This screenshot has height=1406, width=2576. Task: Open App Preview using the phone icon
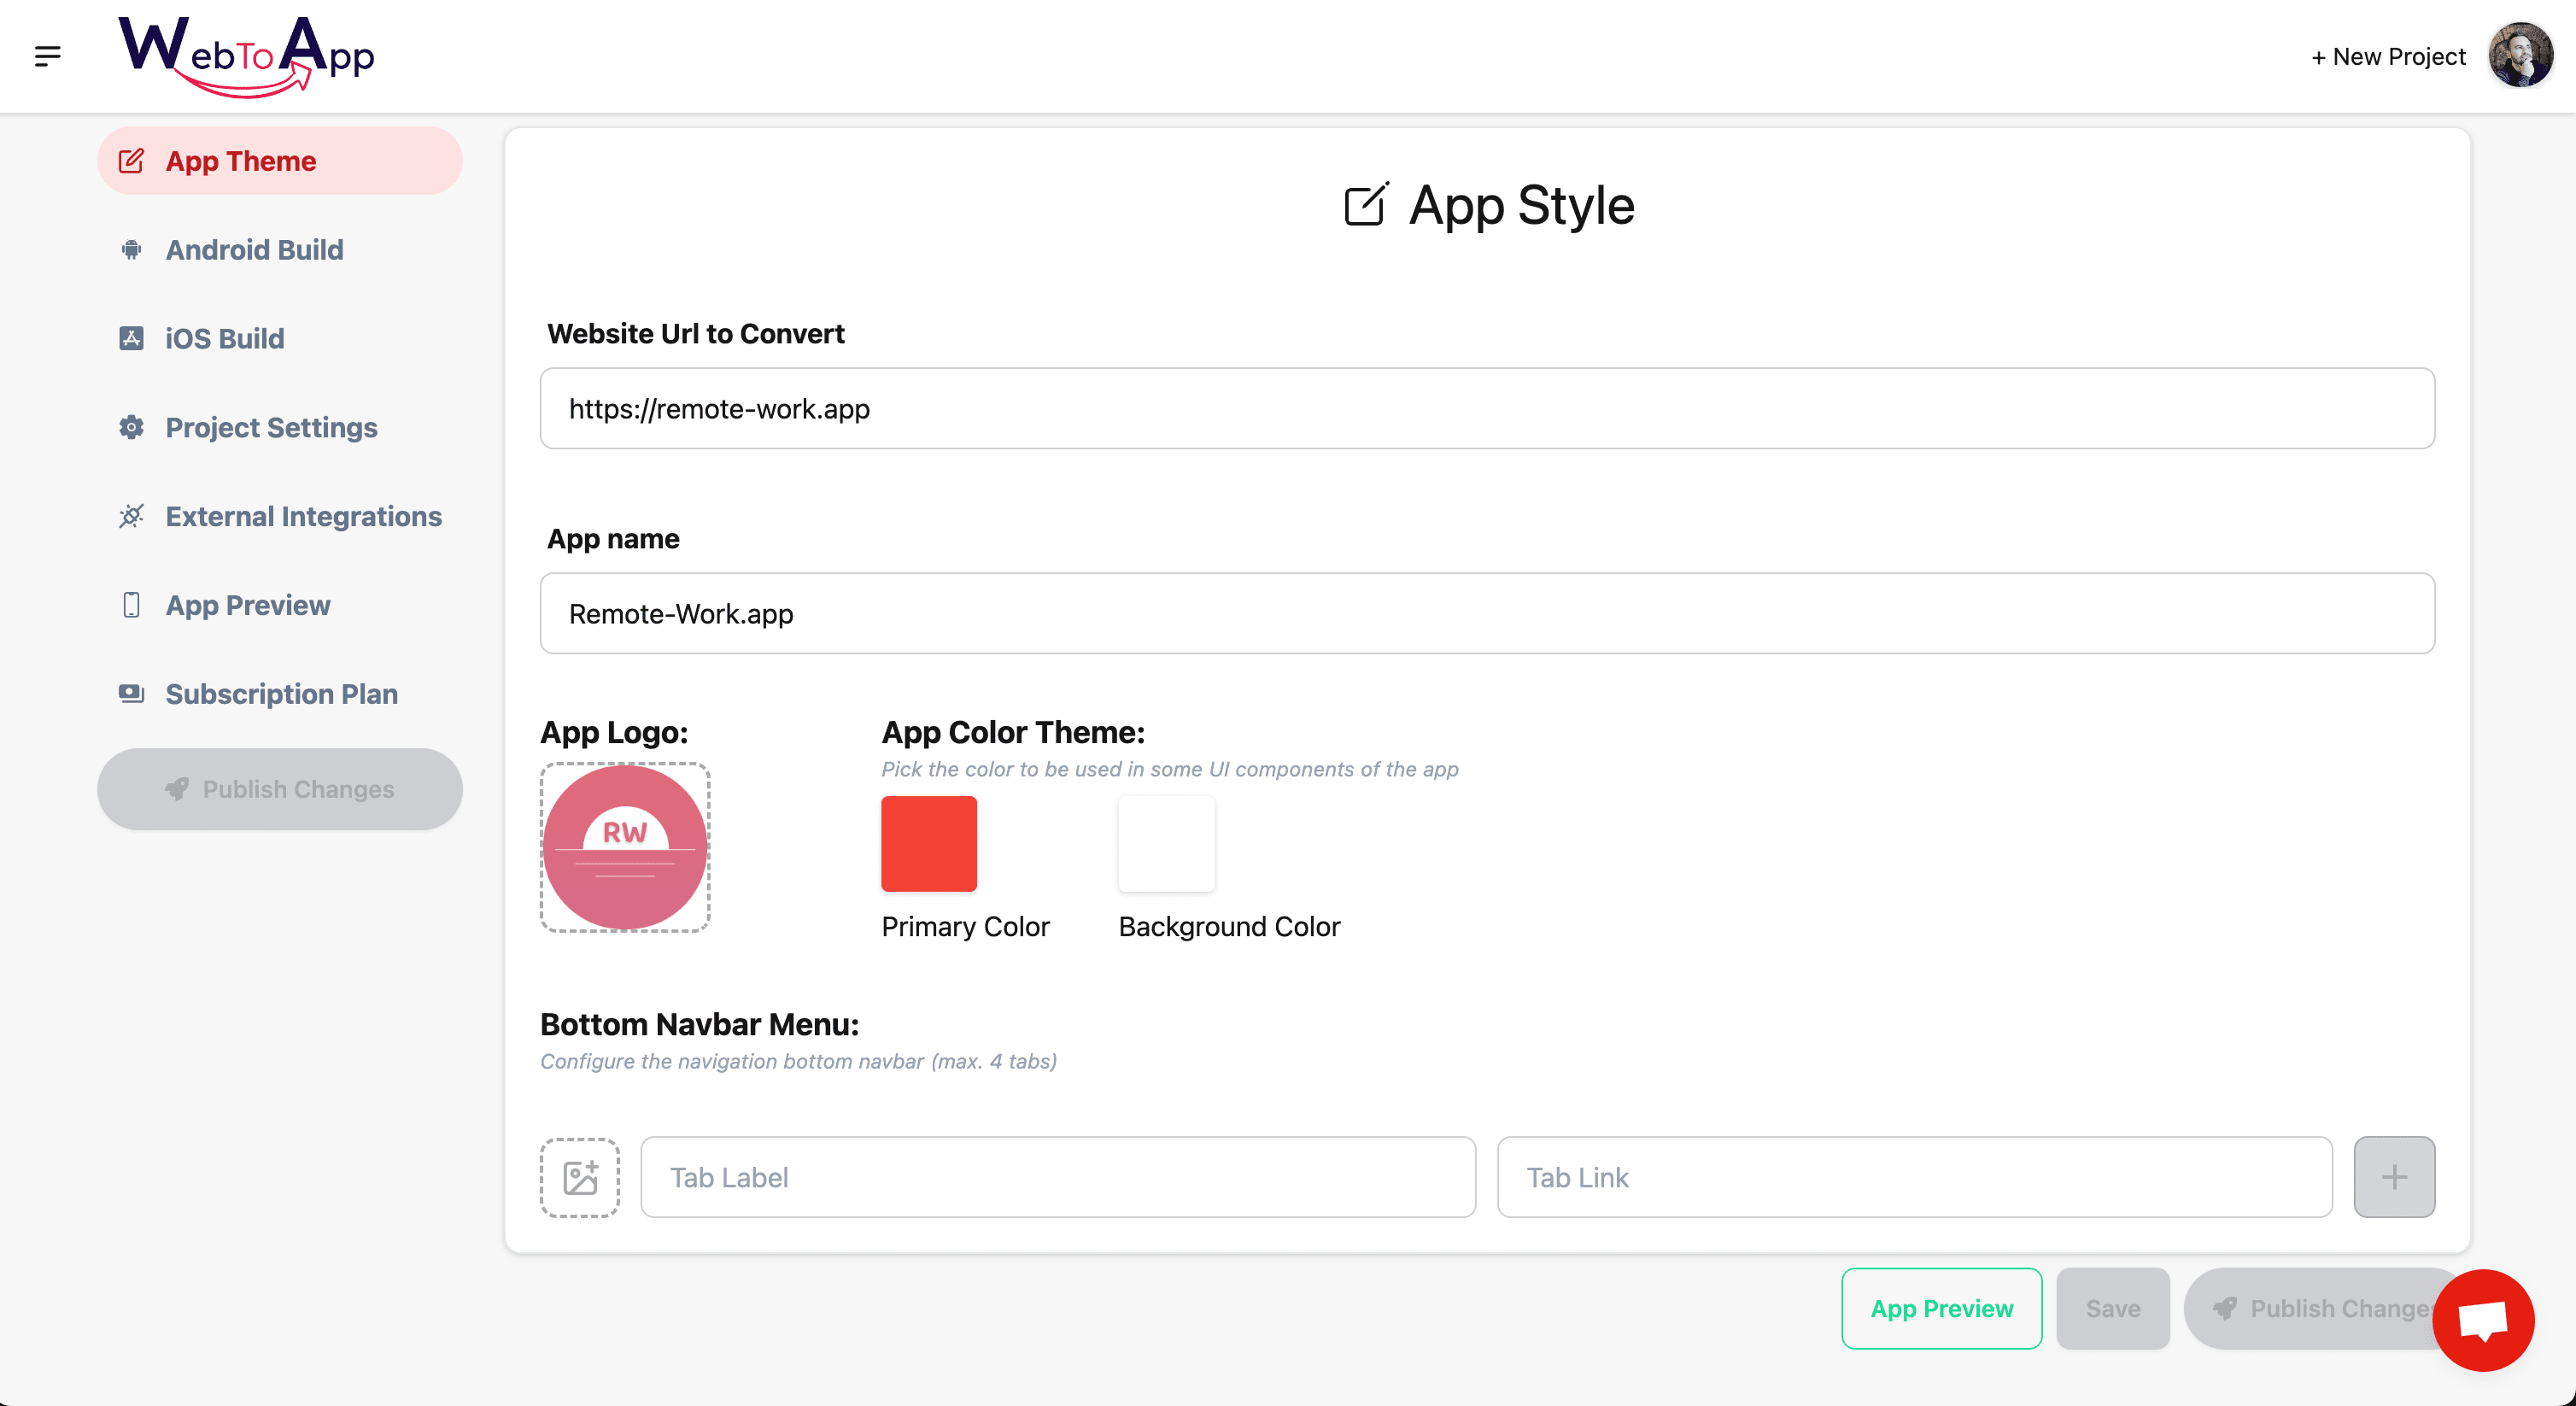[131, 604]
